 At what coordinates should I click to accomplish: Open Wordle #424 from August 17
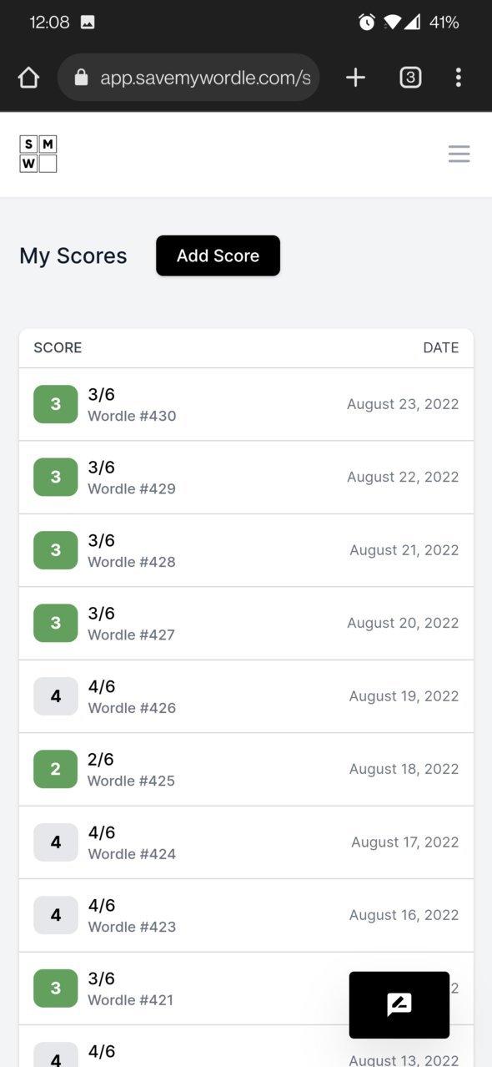point(246,842)
